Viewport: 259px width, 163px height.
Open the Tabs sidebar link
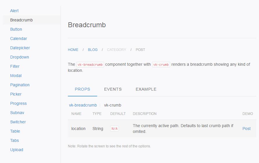click(x=15, y=140)
